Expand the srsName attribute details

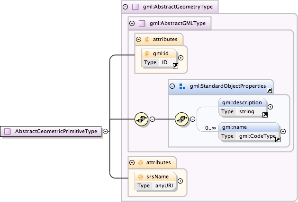(180, 181)
